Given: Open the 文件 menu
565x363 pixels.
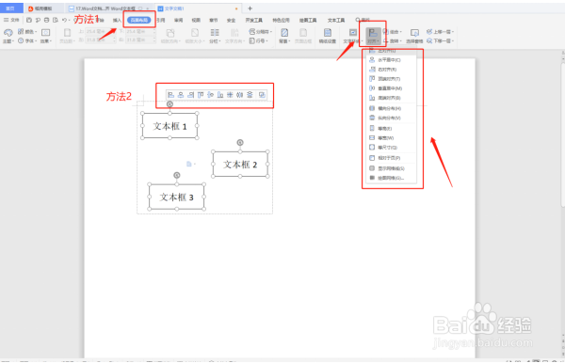Looking at the screenshot, I should click(11, 20).
